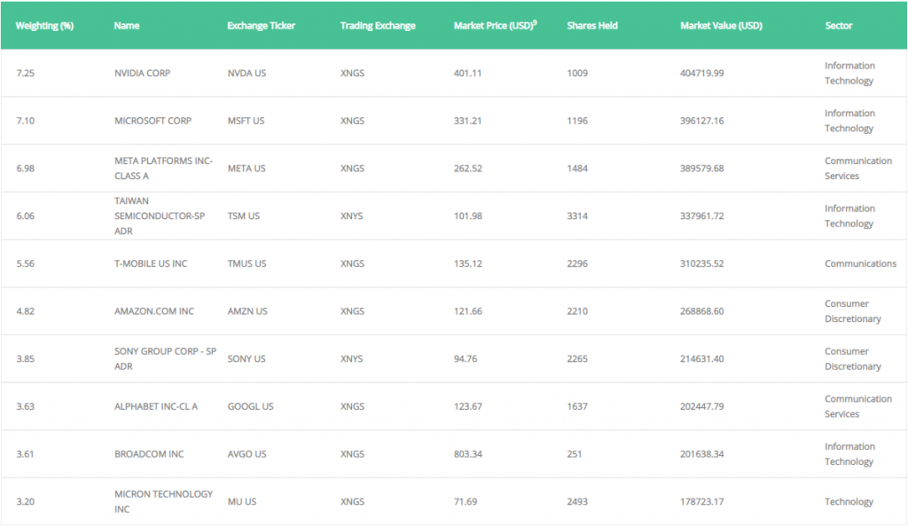This screenshot has height=526, width=908.
Task: Click MICRON TECHNOLOGY INC name
Action: pos(163,501)
